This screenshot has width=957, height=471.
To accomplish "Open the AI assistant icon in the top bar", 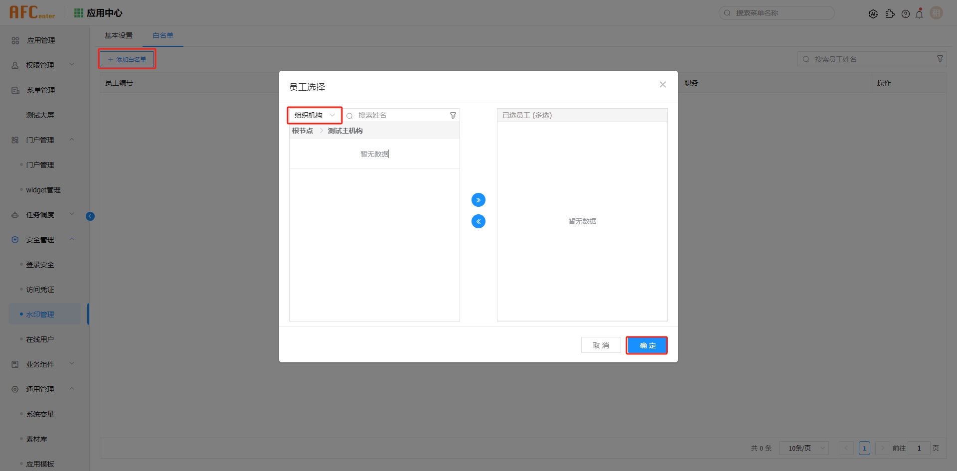I will point(873,13).
